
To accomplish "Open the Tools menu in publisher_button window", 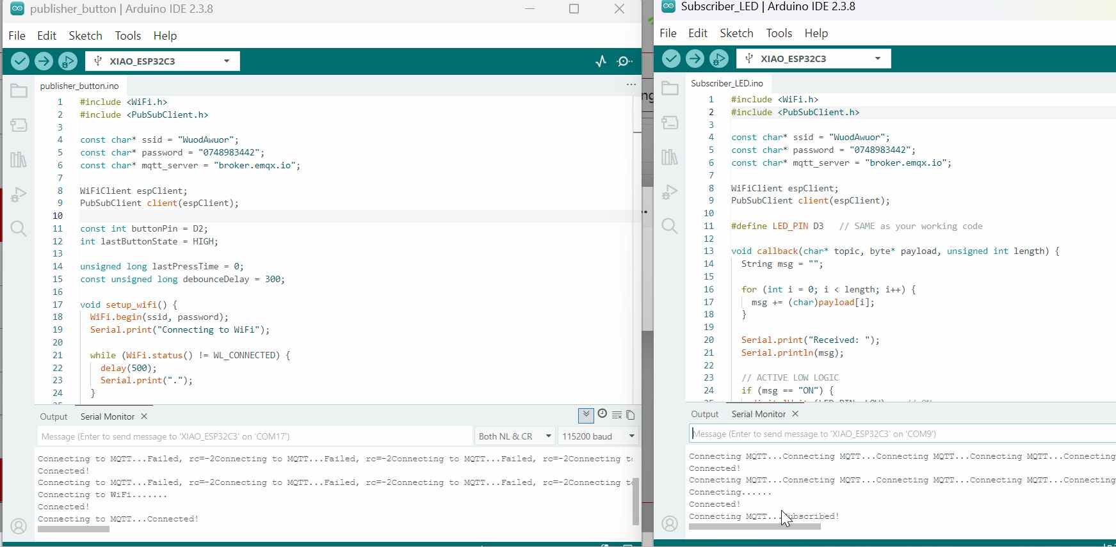I will [128, 36].
